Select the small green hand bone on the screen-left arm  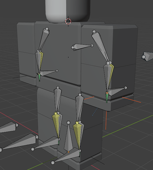(39, 77)
